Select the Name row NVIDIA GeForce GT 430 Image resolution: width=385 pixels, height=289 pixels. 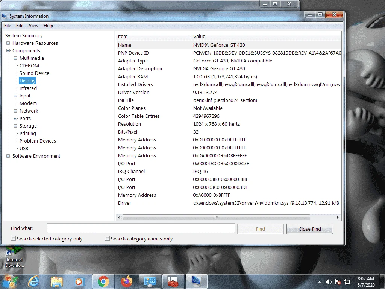point(229,45)
